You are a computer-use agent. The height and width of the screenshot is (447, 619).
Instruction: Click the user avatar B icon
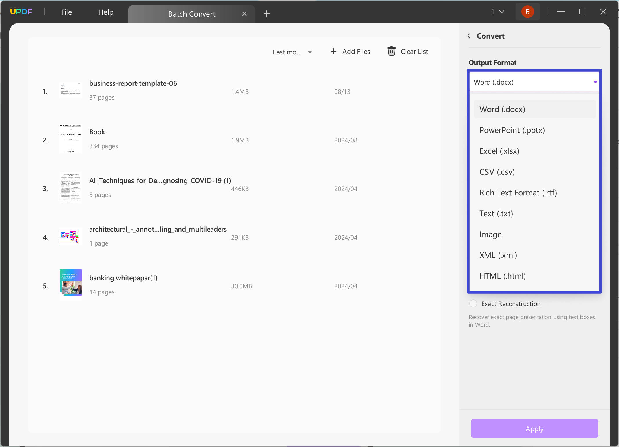[527, 12]
